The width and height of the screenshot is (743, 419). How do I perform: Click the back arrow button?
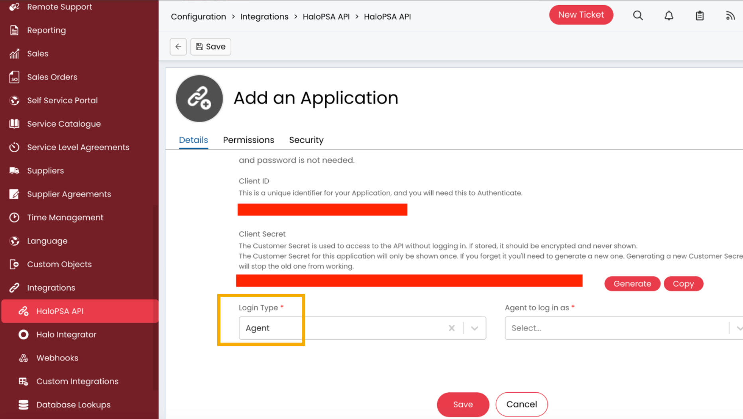pyautogui.click(x=178, y=47)
